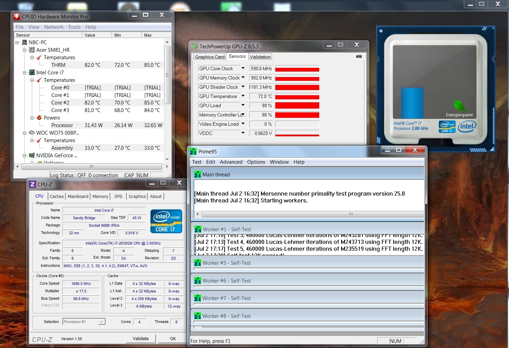Collapse the NVIDIA GeForce node
Screen dimensions: 509x348
point(24,156)
